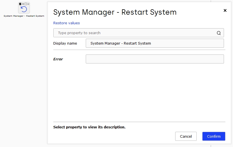Toggle the D checkbox on the node
Viewport: 233px width, 147px height.
coord(26,4)
